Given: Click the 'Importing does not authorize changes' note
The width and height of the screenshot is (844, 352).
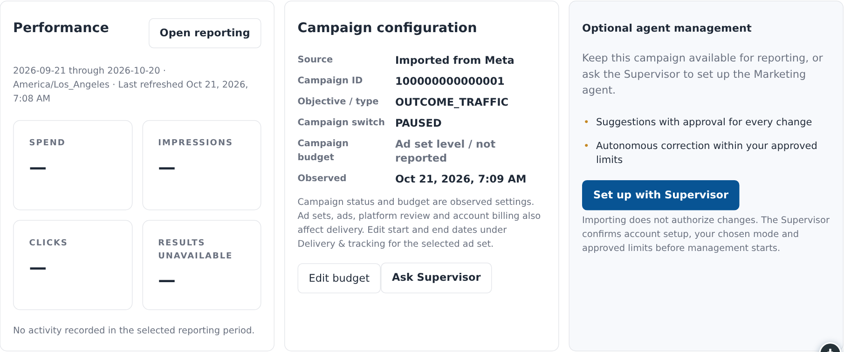Looking at the screenshot, I should 706,234.
